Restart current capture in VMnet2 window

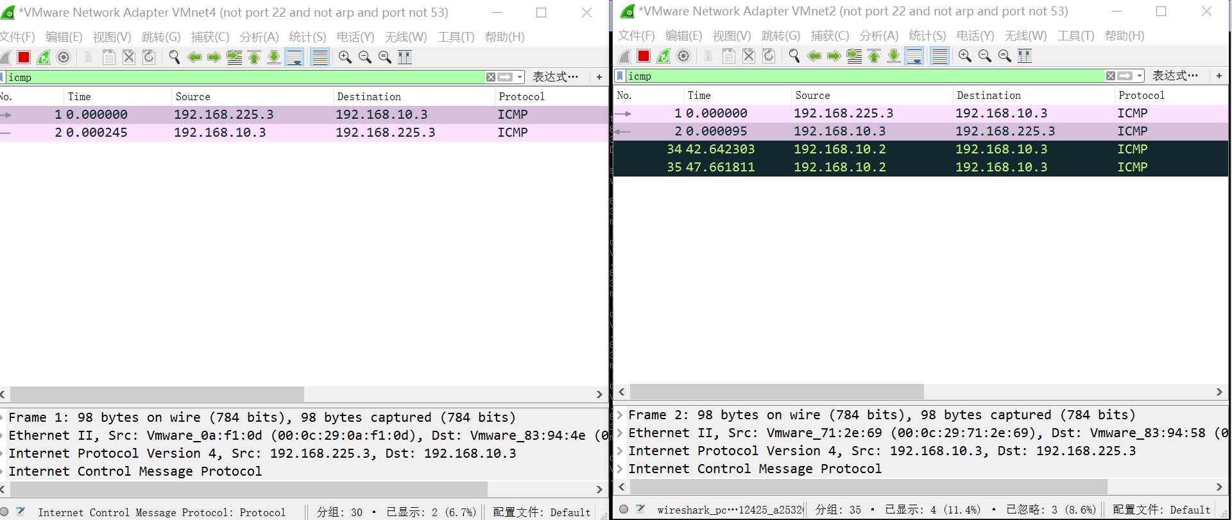click(663, 56)
